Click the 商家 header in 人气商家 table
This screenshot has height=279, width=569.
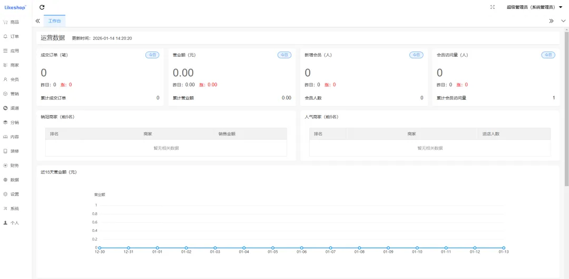coord(411,134)
